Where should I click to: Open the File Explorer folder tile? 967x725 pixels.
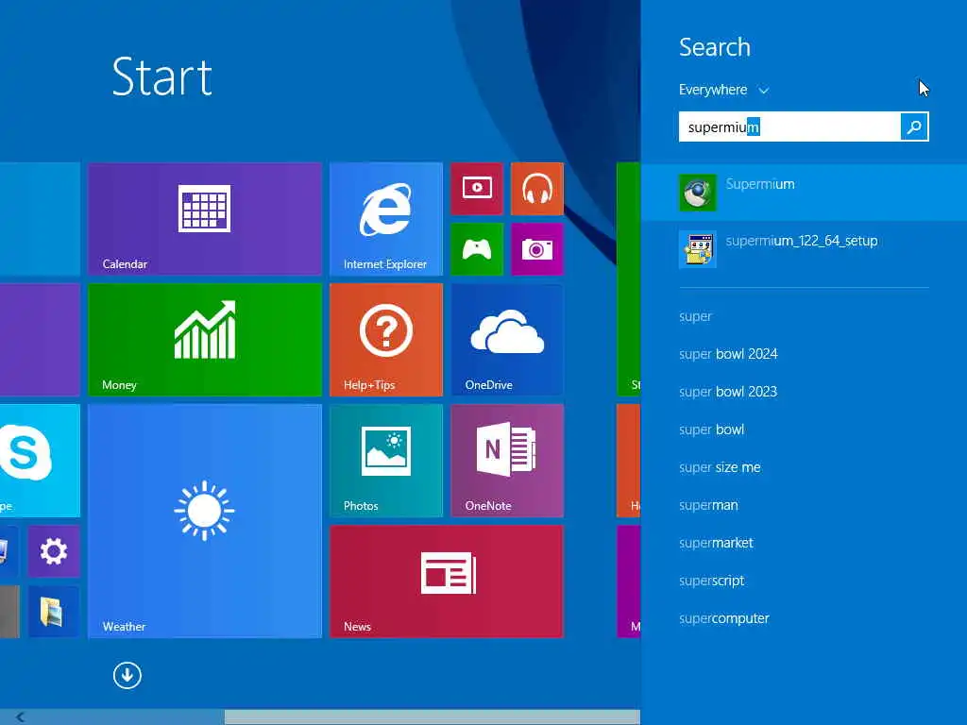click(x=54, y=612)
